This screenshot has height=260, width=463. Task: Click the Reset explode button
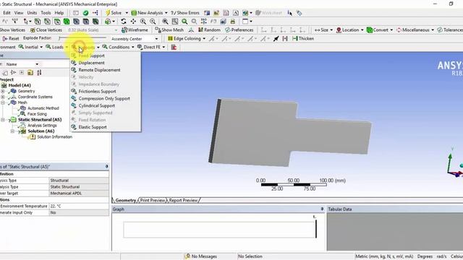11,38
